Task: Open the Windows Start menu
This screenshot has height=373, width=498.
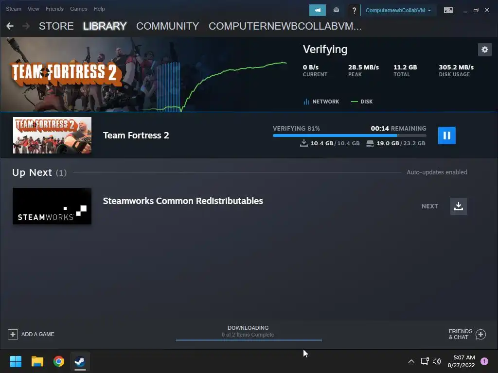Action: click(16, 361)
